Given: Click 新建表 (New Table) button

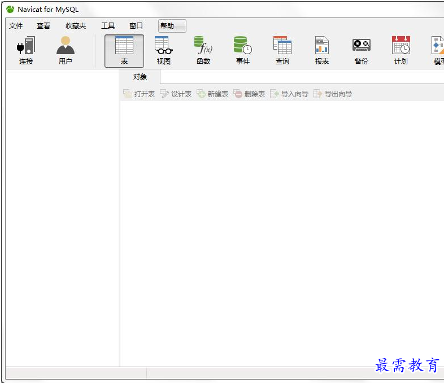Looking at the screenshot, I should pyautogui.click(x=212, y=94).
